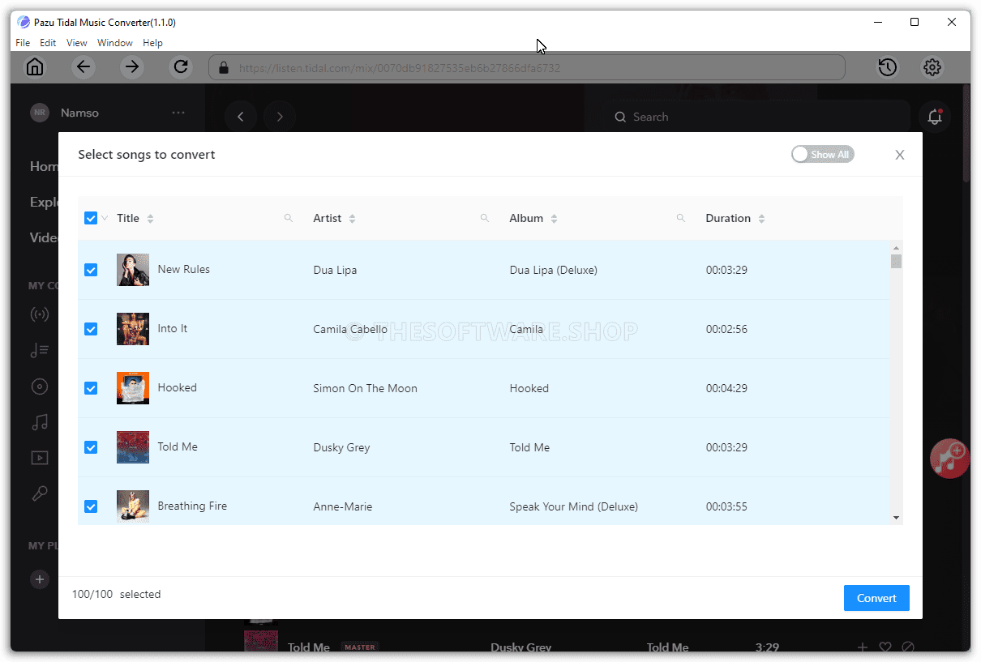Image resolution: width=981 pixels, height=662 pixels.
Task: Open the sidebar radio mixes icon
Action: coord(39,314)
